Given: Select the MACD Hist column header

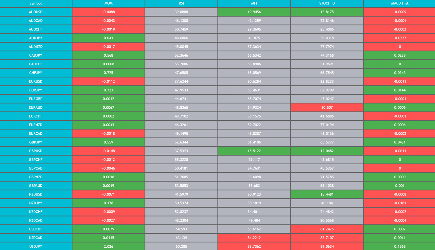Looking at the screenshot, I should (x=400, y=3).
